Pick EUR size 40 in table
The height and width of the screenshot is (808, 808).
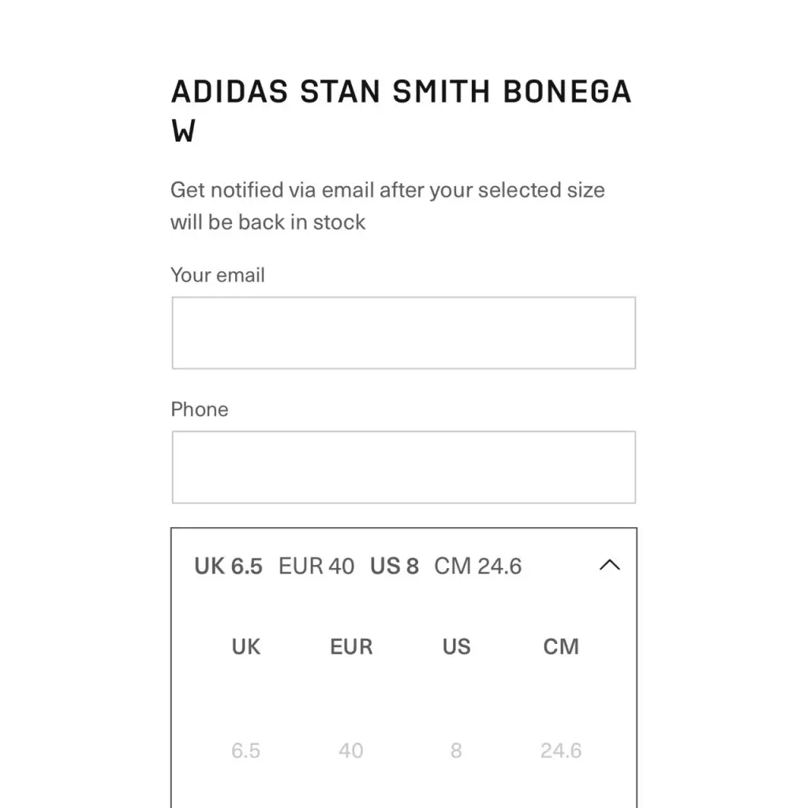point(351,750)
